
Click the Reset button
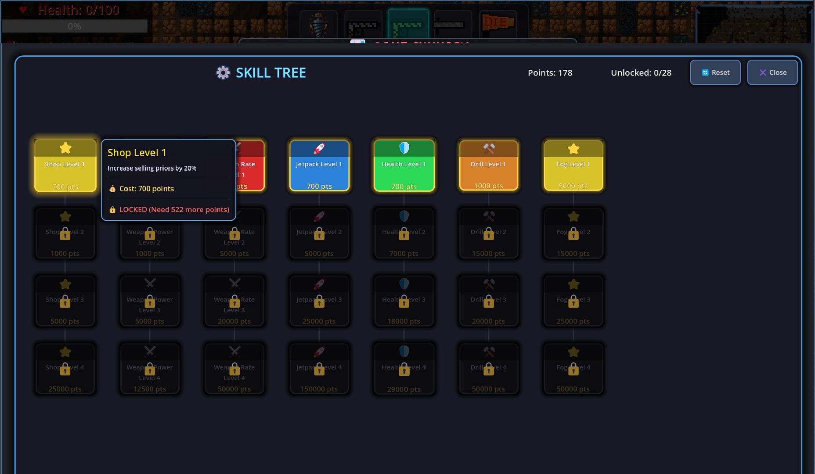pos(715,72)
